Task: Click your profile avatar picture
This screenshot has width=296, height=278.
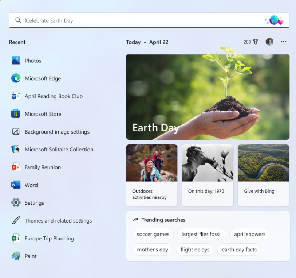Action: [269, 42]
